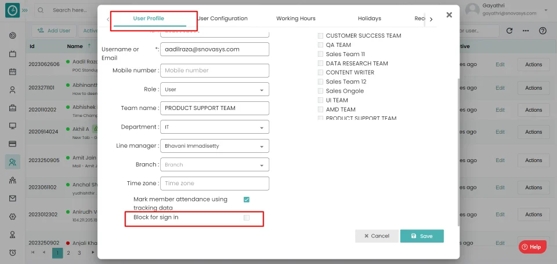557x264 pixels.
Task: Open the sidebar role badge person icon
Action: 13,234
